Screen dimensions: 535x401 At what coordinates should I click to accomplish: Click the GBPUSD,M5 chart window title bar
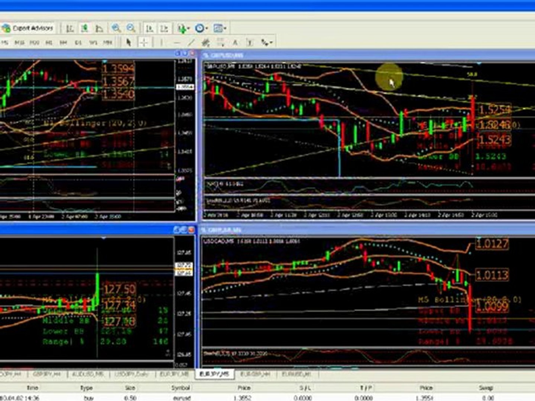click(368, 55)
